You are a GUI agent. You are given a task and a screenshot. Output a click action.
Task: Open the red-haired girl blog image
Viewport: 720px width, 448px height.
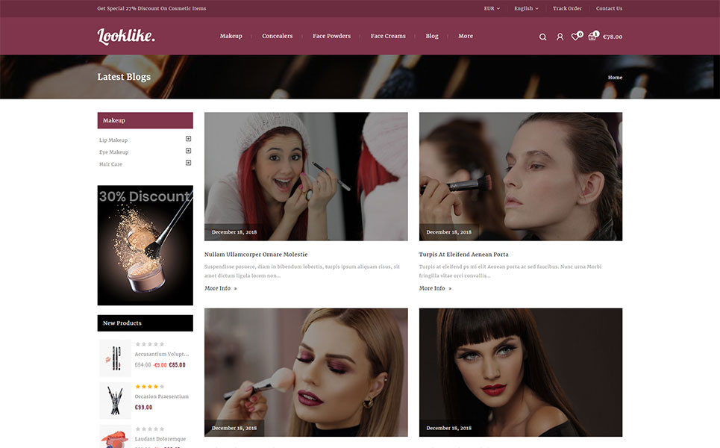tap(306, 176)
